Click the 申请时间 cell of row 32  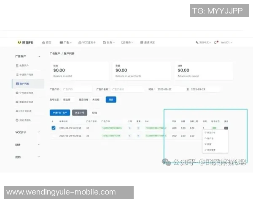(x=70, y=128)
